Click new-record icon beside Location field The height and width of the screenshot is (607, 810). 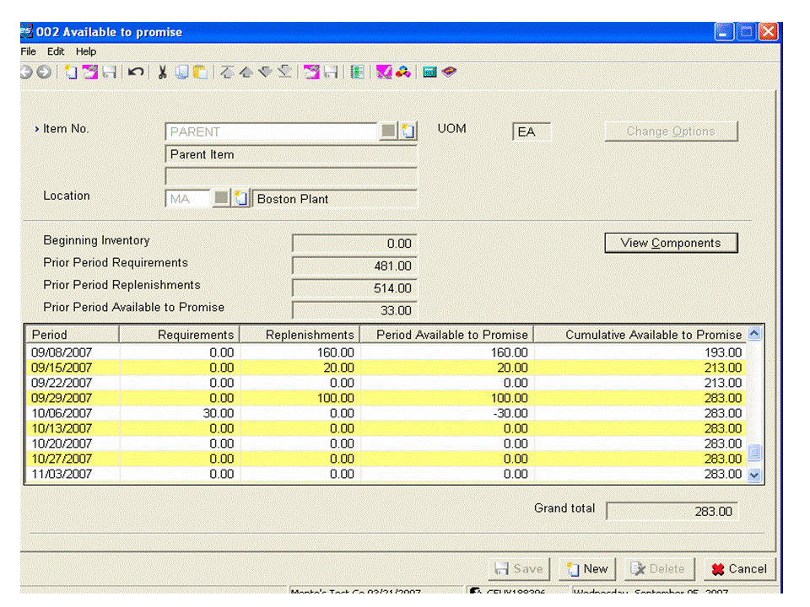tap(240, 199)
